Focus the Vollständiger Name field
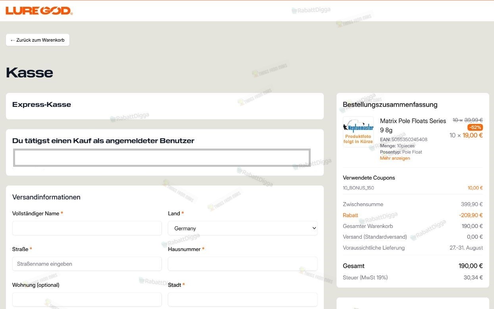The width and height of the screenshot is (494, 309). (x=87, y=228)
